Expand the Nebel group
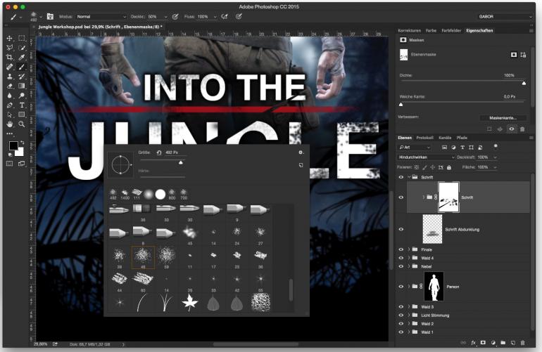 409,266
